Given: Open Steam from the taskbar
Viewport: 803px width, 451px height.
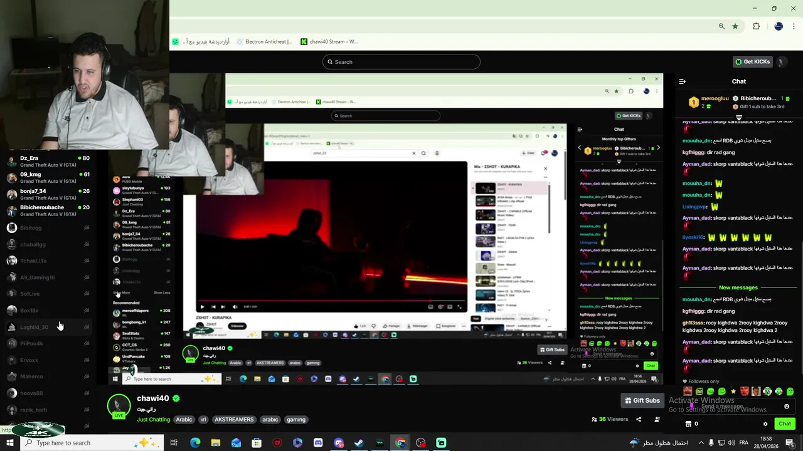Looking at the screenshot, I should [359, 443].
